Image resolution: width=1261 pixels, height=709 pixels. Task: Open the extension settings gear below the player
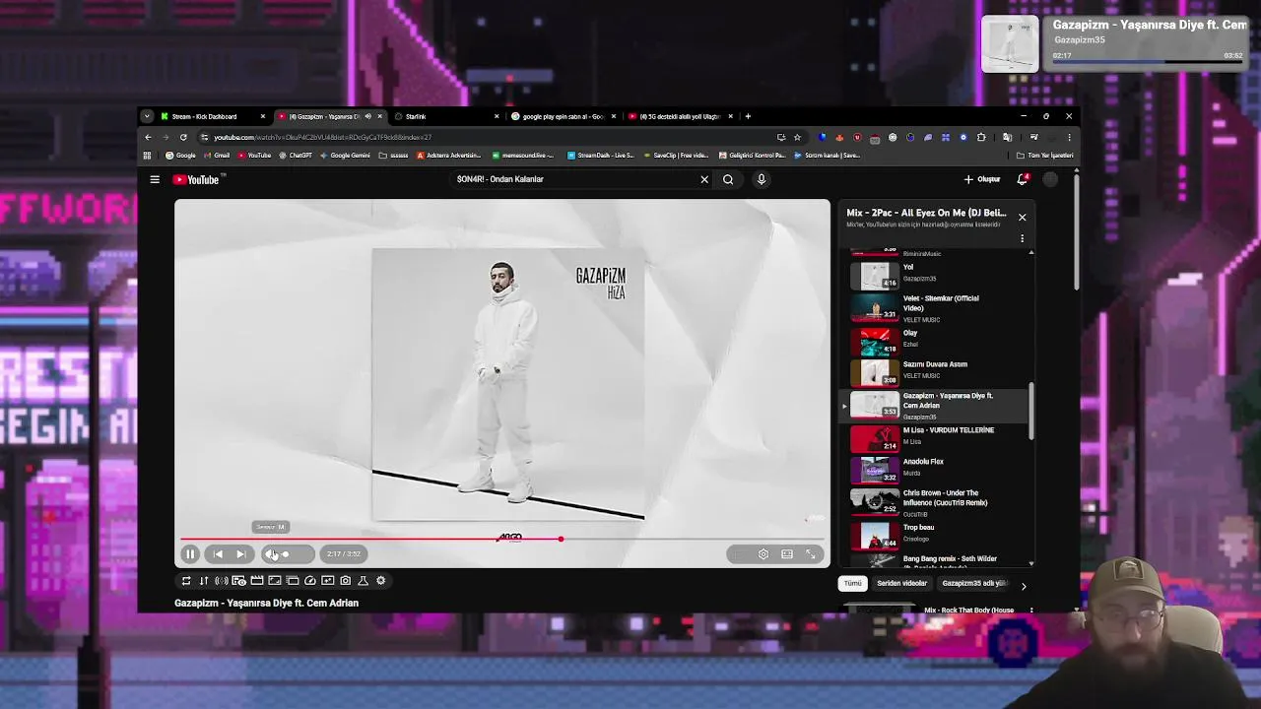click(x=381, y=581)
